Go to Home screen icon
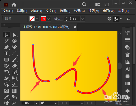The image size is (136, 106). [14, 4]
